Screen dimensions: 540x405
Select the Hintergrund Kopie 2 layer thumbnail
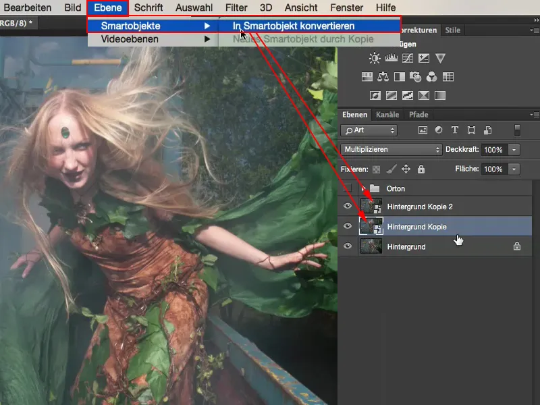coord(371,206)
